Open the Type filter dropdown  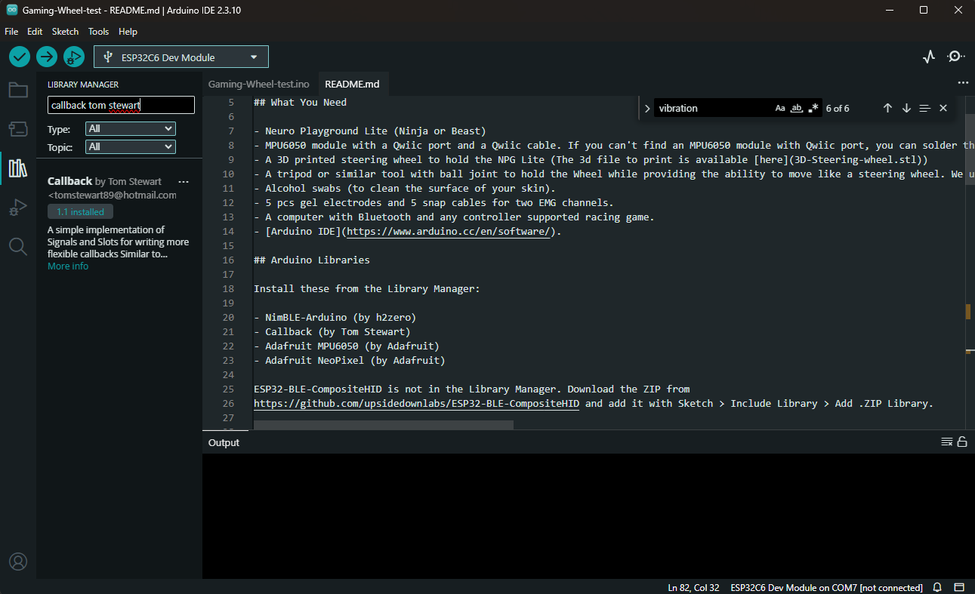(131, 129)
